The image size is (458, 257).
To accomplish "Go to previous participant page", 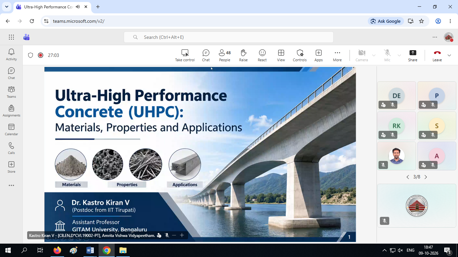I will click(408, 177).
